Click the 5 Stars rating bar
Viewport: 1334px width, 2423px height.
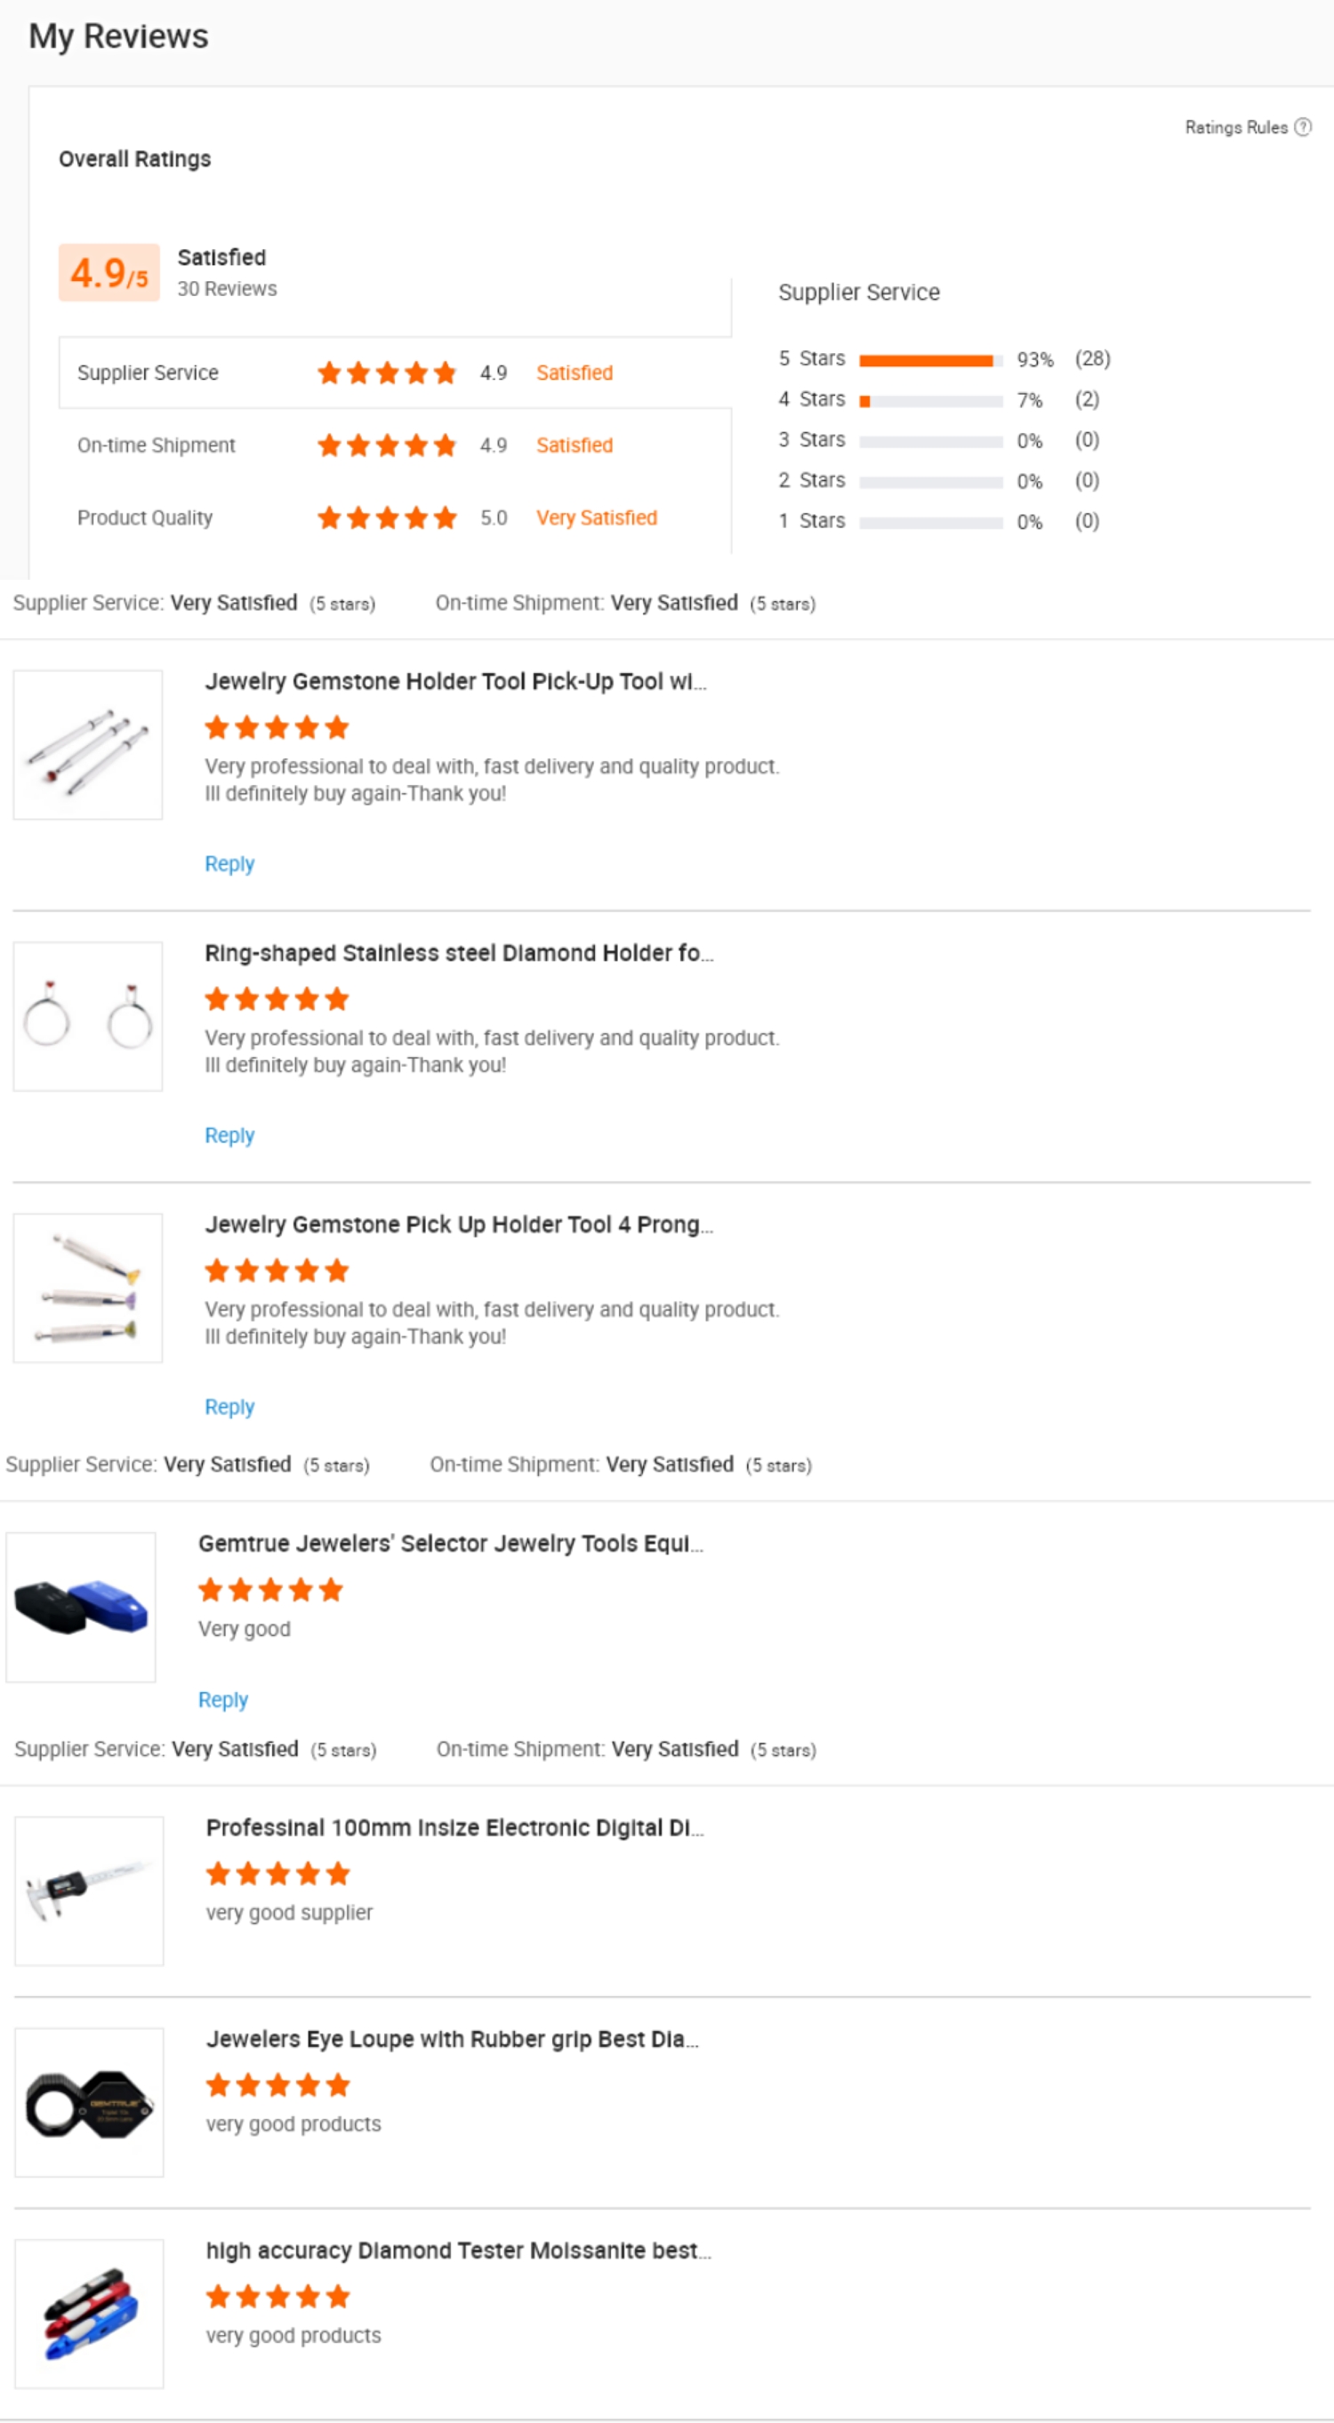(x=929, y=360)
